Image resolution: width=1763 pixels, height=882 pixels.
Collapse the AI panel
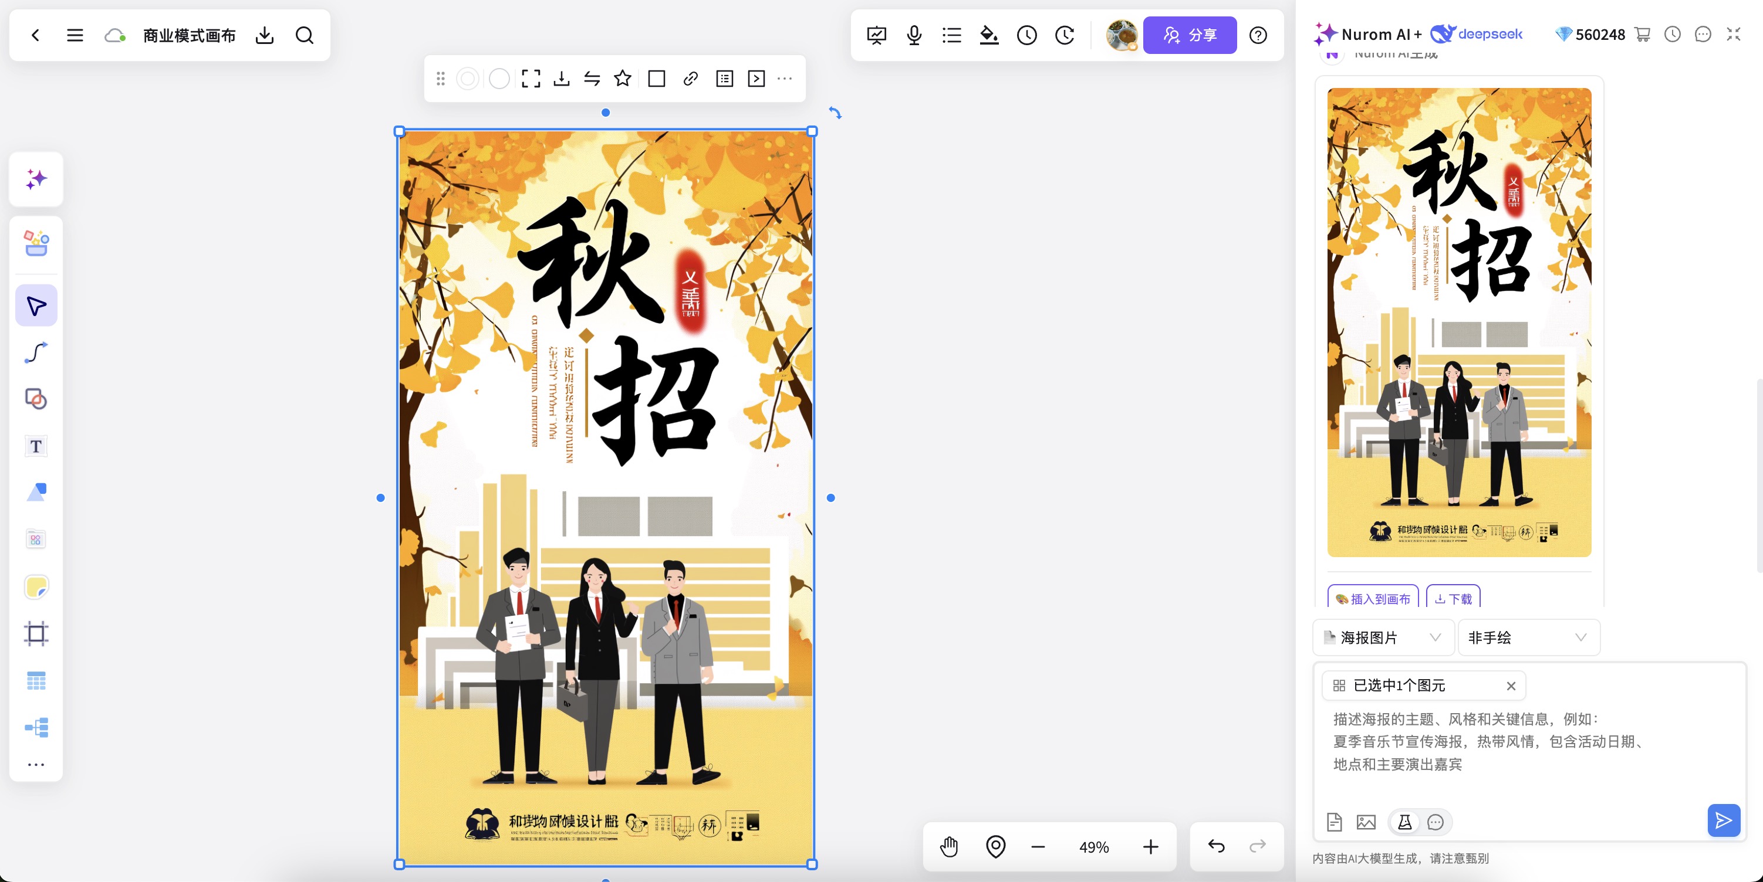coord(1734,34)
